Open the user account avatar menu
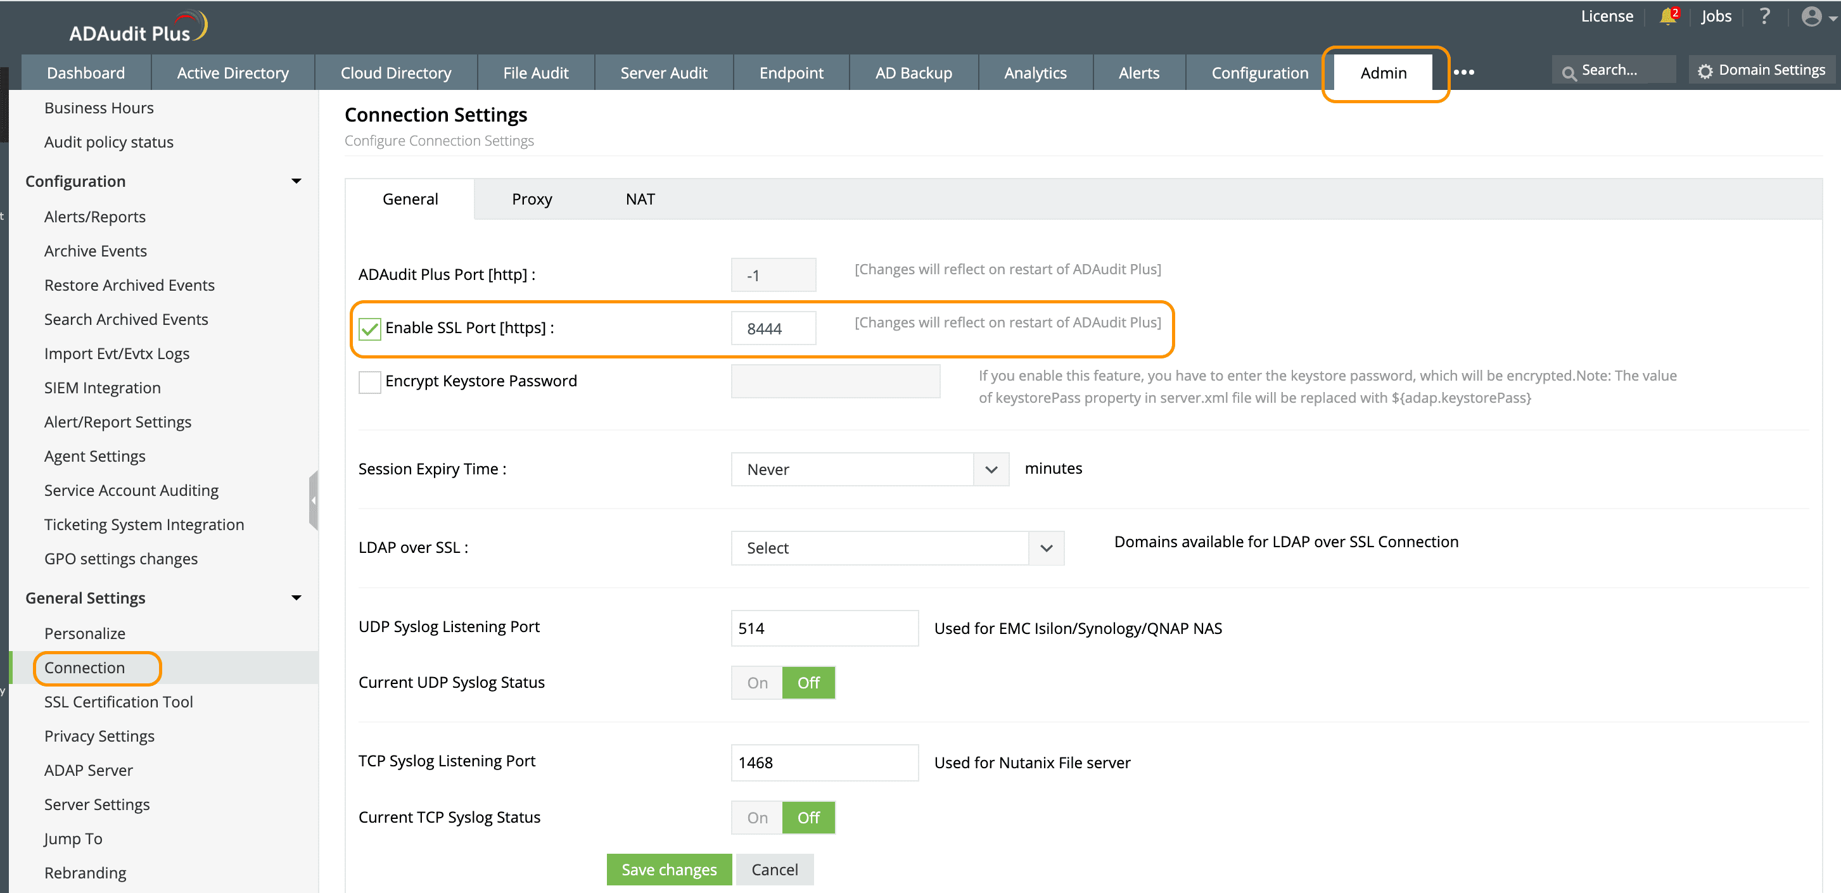This screenshot has height=893, width=1841. coord(1812,16)
